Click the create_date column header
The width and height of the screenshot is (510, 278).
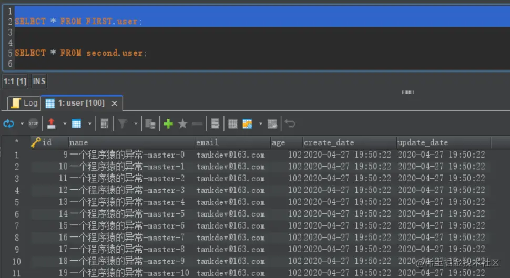tap(349, 142)
